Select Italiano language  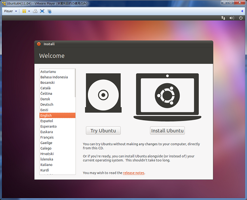tap(57, 165)
